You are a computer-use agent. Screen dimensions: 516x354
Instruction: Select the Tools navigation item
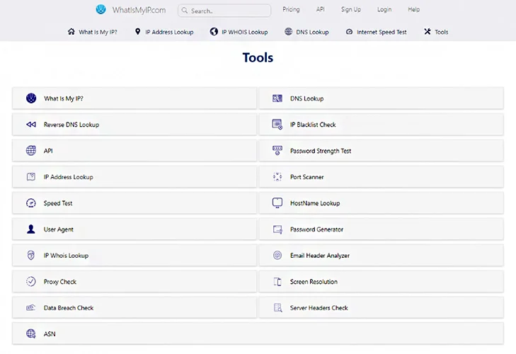[x=436, y=32]
